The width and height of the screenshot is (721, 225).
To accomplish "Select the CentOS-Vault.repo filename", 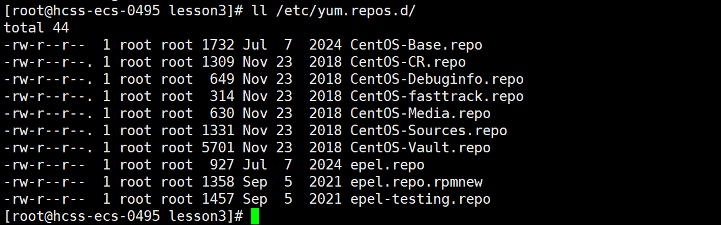I will pyautogui.click(x=420, y=148).
